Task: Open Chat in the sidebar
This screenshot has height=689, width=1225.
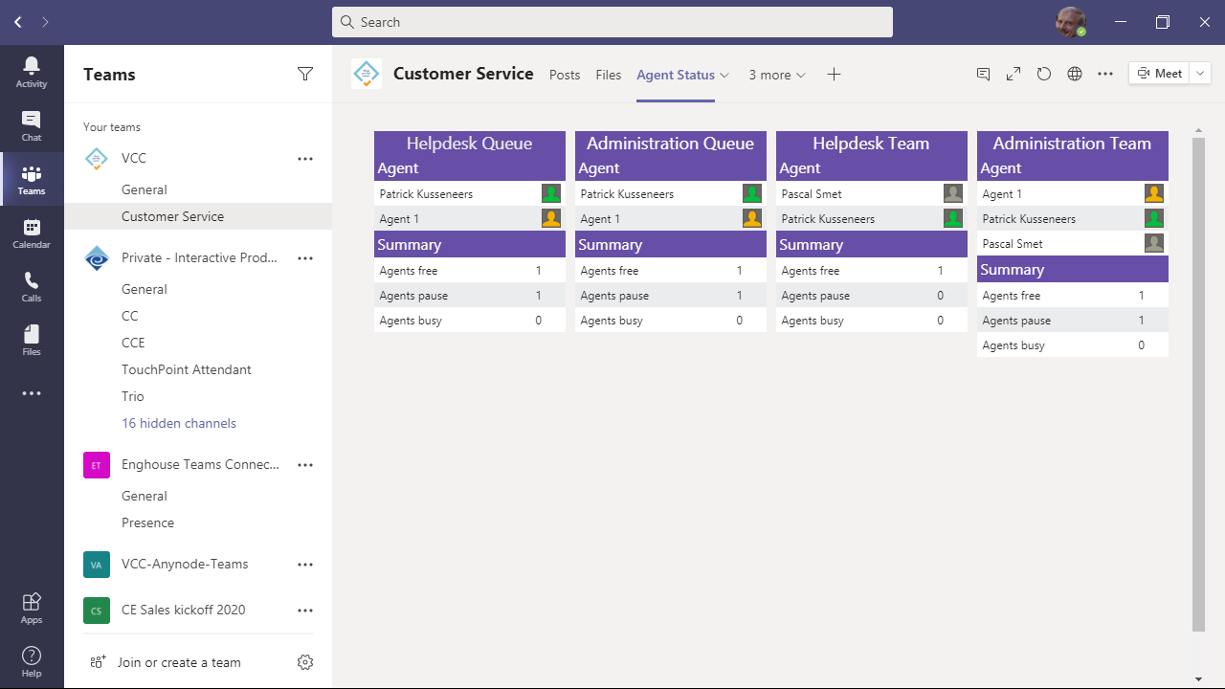Action: [32, 125]
